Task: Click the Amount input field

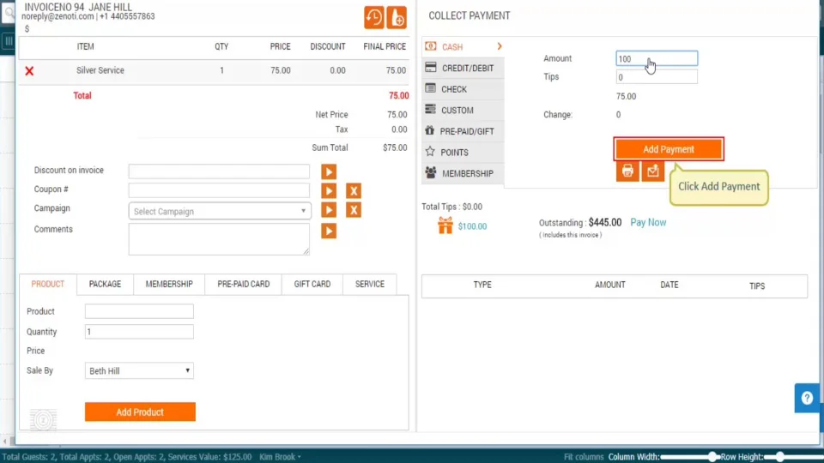Action: [657, 58]
